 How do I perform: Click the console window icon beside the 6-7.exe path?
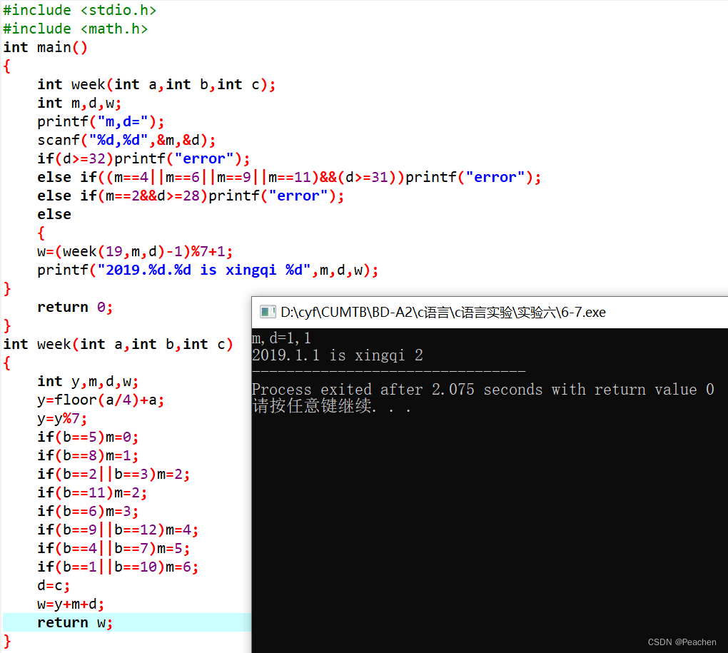[268, 312]
